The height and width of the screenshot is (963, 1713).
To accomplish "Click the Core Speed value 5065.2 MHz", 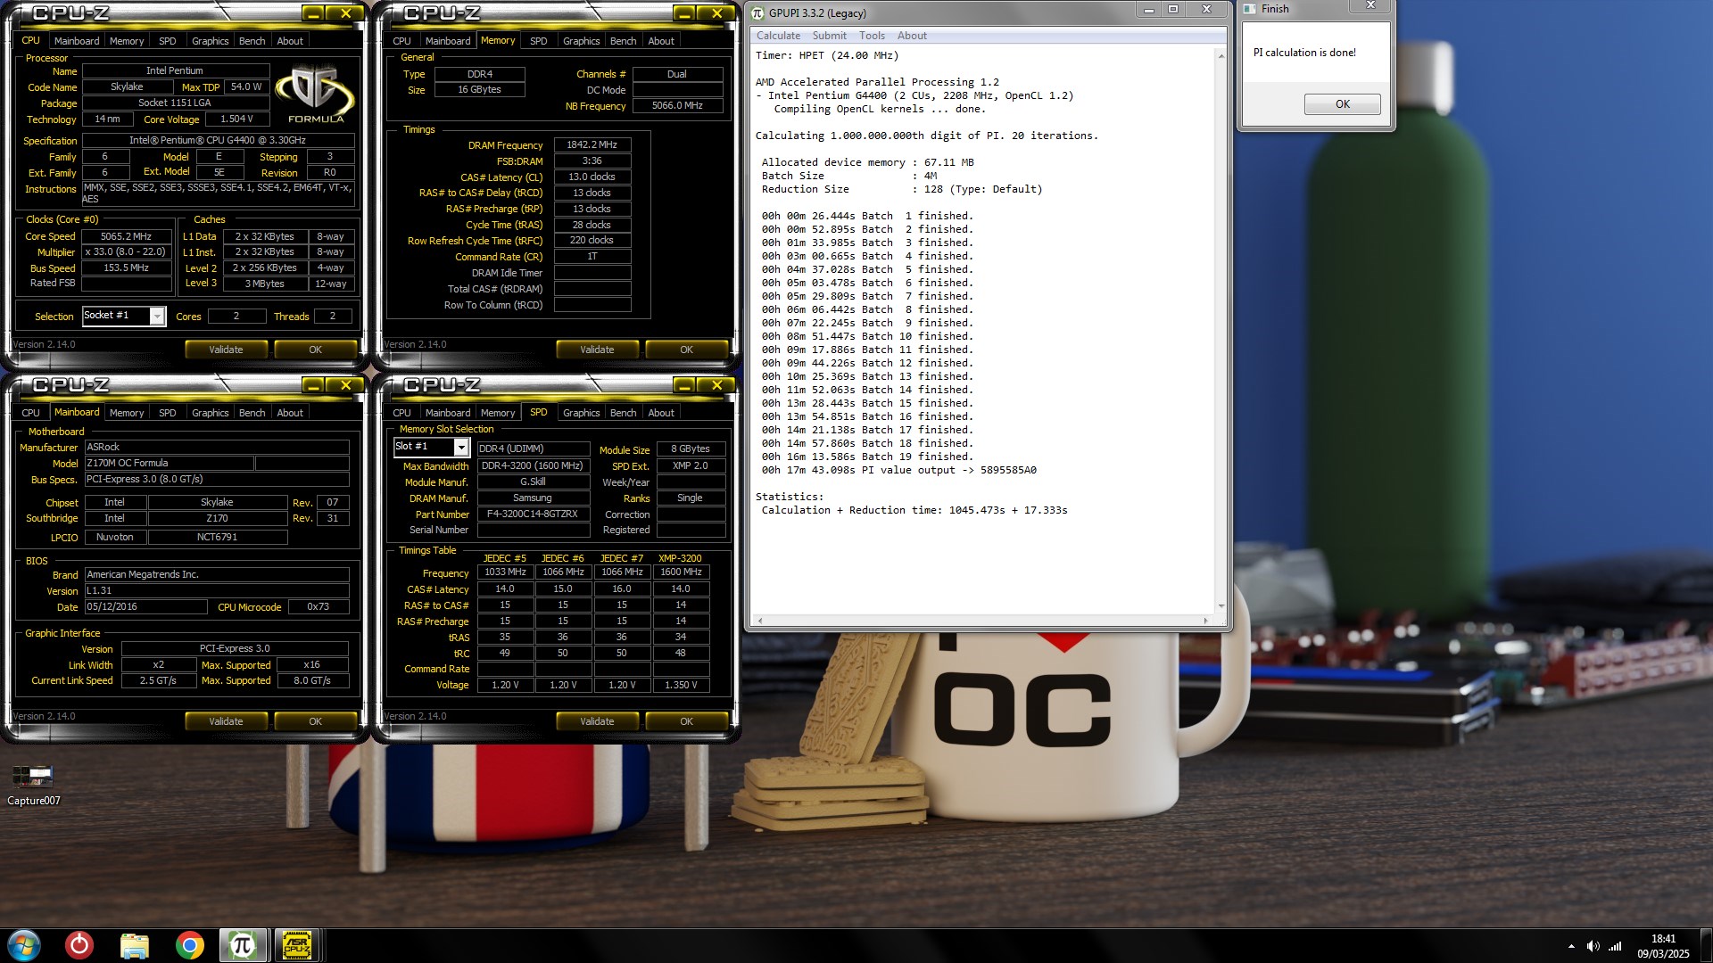I will tap(126, 236).
